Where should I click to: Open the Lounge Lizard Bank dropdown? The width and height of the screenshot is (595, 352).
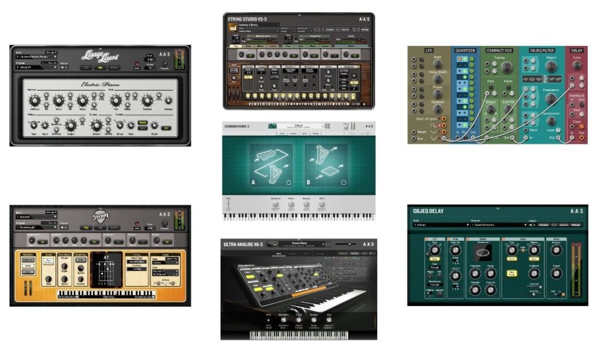coord(36,57)
